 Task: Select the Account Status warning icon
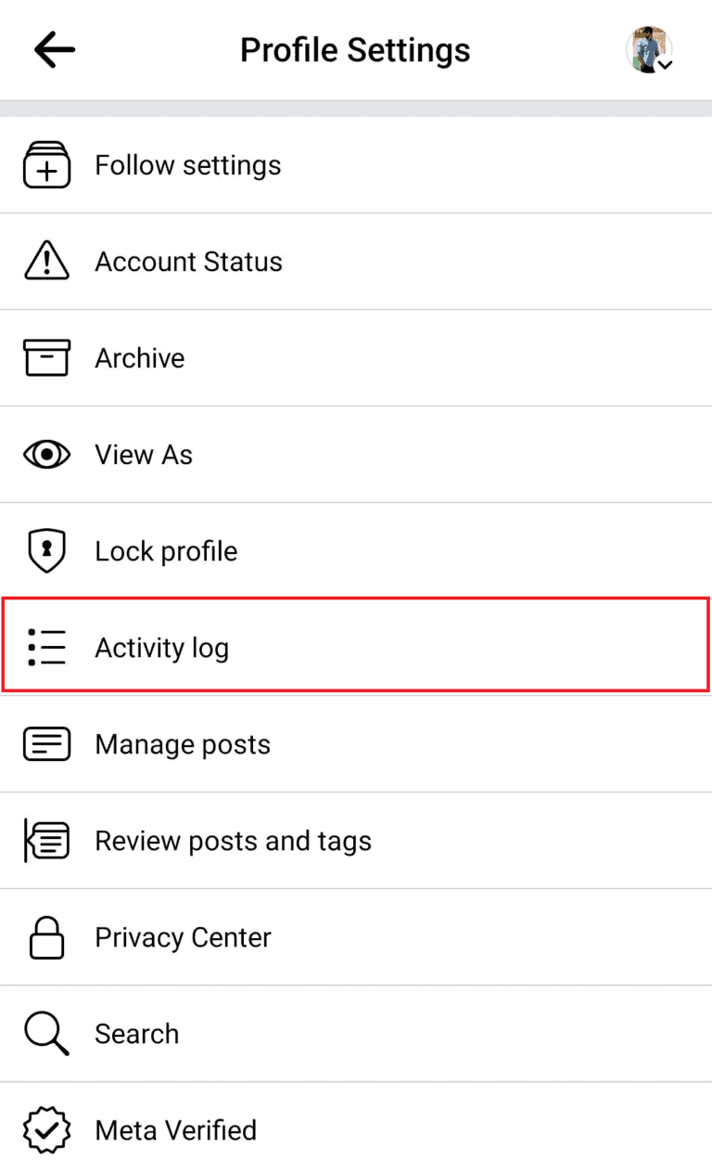coord(46,261)
